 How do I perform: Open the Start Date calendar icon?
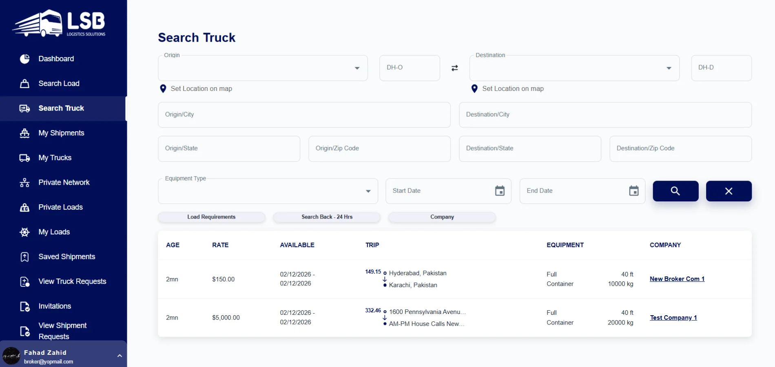click(x=500, y=191)
